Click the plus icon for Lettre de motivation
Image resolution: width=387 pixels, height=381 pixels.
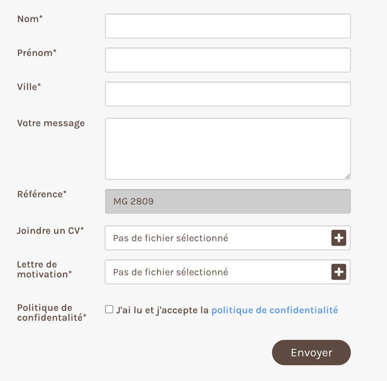click(339, 272)
